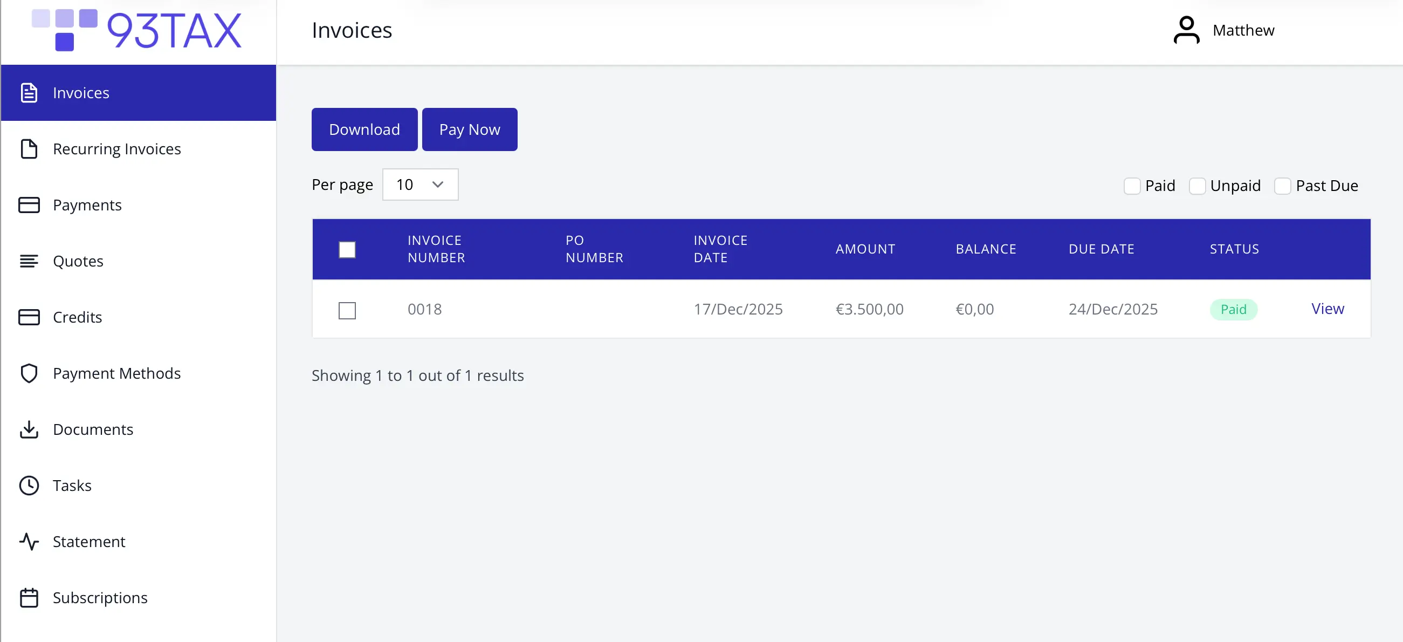This screenshot has height=642, width=1403.
Task: Open the Per page dropdown
Action: click(420, 185)
